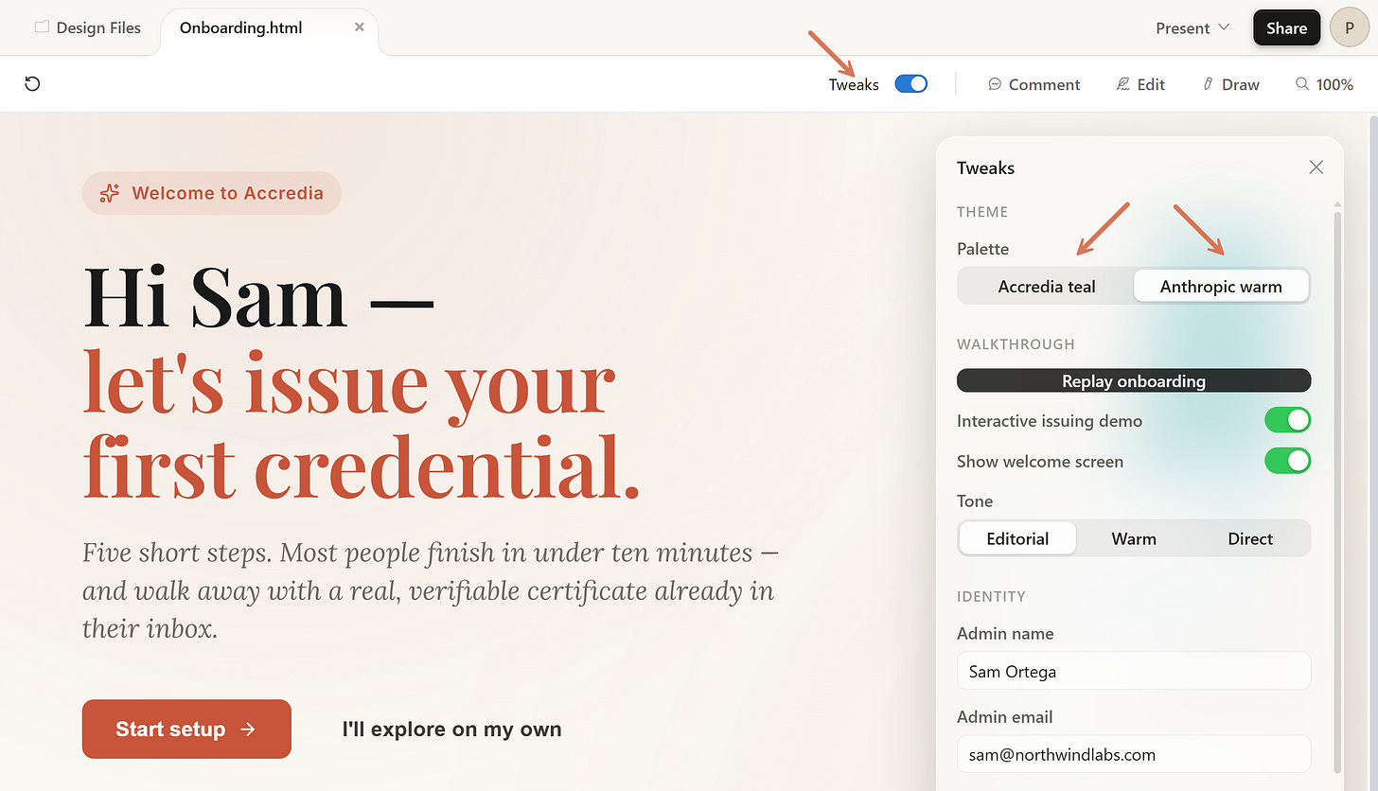Click the 'Hi Sam —' heading text
The width and height of the screenshot is (1378, 791).
[258, 297]
